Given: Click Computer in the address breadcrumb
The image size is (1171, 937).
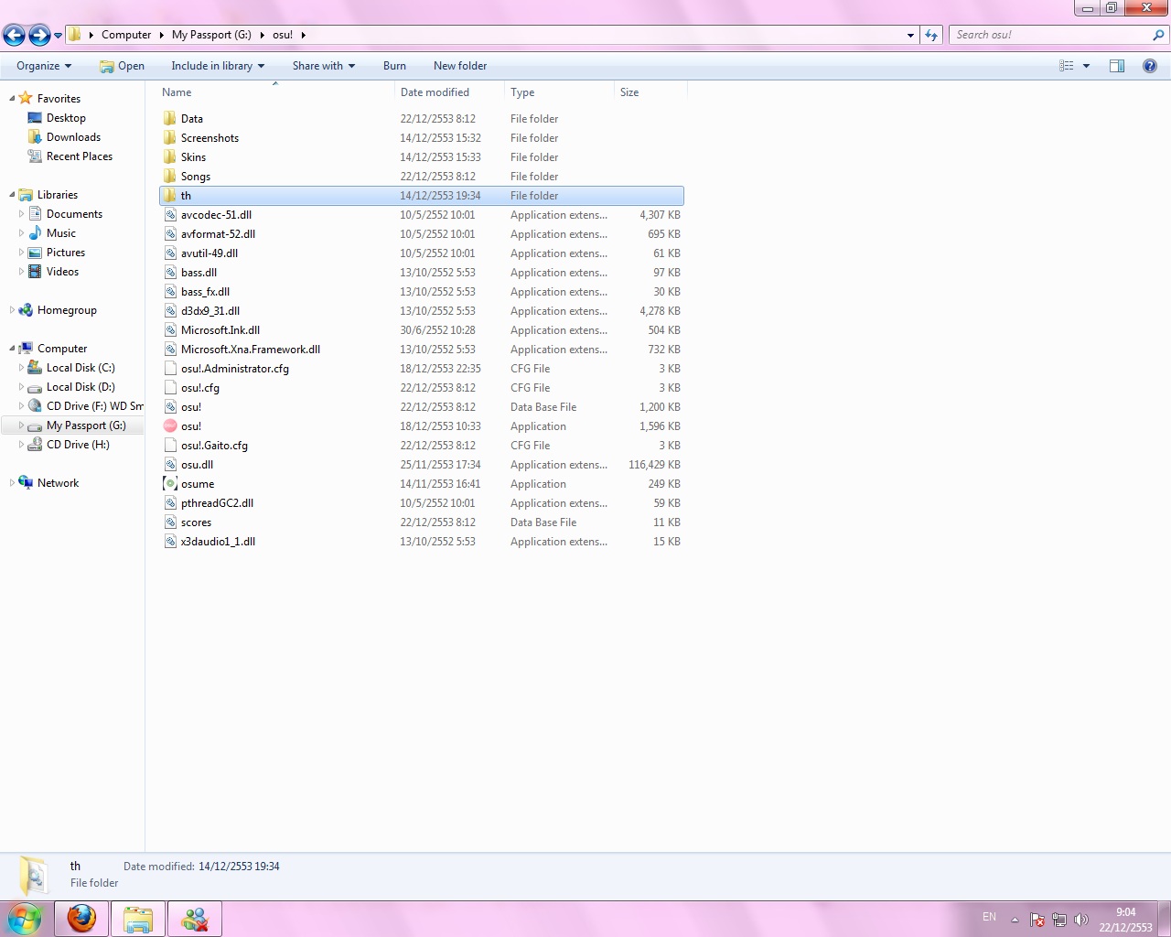Looking at the screenshot, I should pos(126,35).
